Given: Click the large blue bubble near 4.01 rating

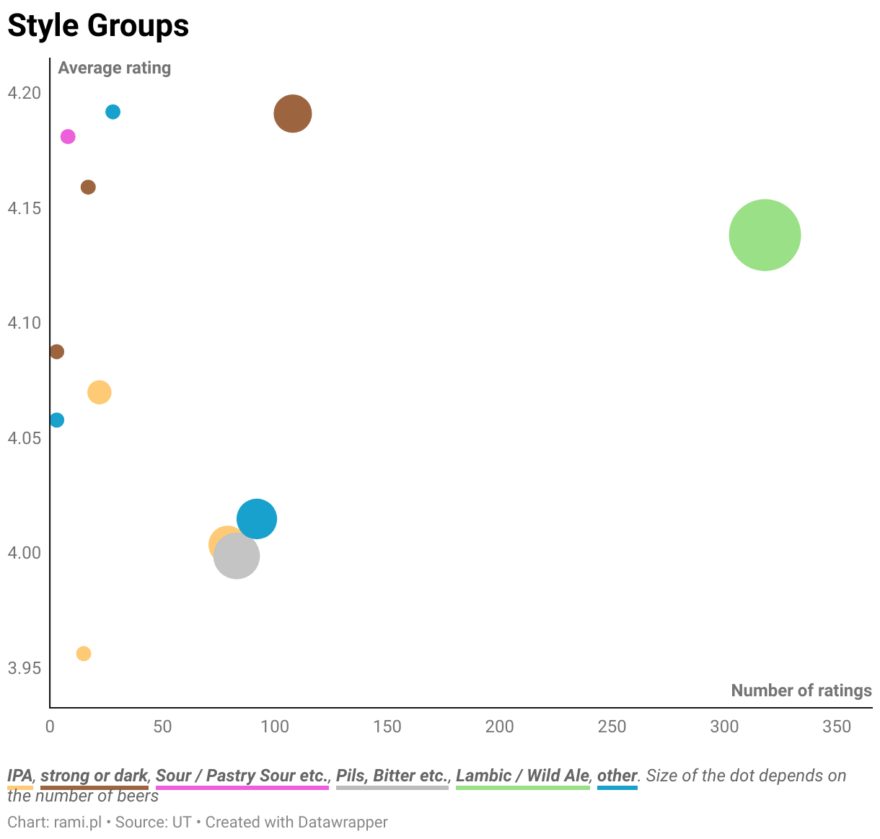Looking at the screenshot, I should 257,519.
